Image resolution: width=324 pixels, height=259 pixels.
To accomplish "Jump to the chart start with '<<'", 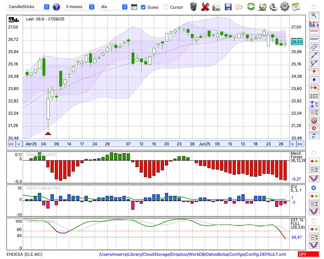I will click(11, 144).
